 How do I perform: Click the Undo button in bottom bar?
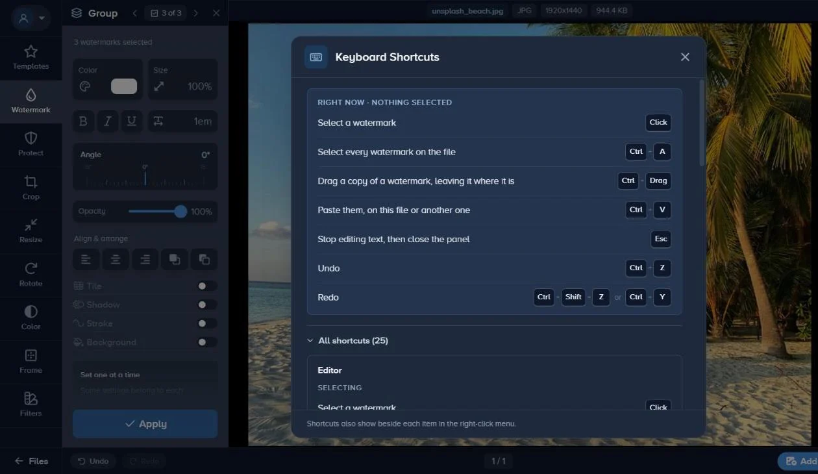(93, 461)
